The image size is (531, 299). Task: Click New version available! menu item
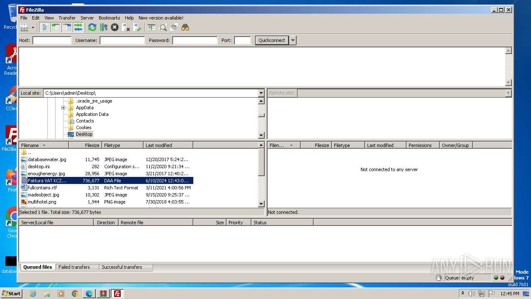161,18
